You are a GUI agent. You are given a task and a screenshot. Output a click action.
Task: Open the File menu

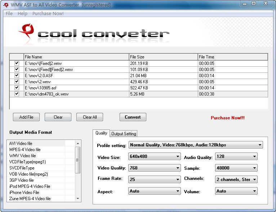pyautogui.click(x=9, y=14)
